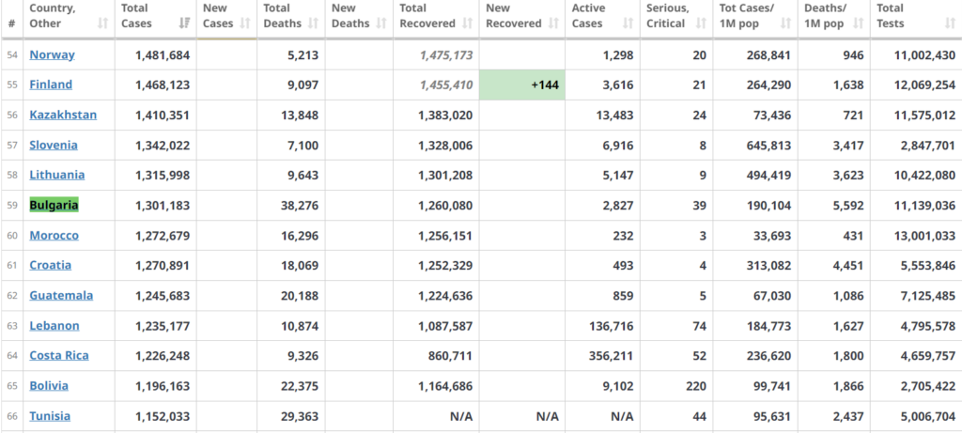Select Lithuania deaths/1M pop 3,623
Viewport: 962px width, 433px height.
pos(848,176)
